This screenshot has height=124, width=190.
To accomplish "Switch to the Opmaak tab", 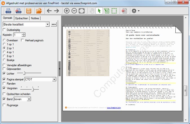I will point(8,18).
